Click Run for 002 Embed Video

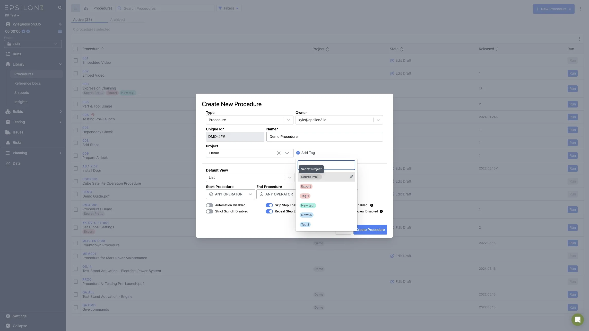coord(573,73)
